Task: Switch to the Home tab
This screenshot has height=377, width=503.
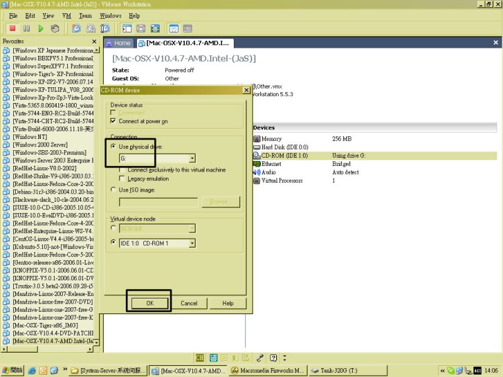Action: pyautogui.click(x=118, y=43)
